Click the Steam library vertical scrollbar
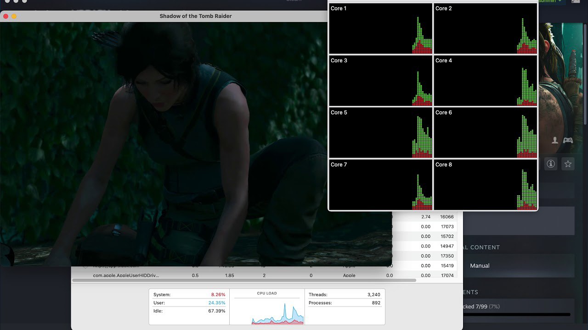 point(585,73)
